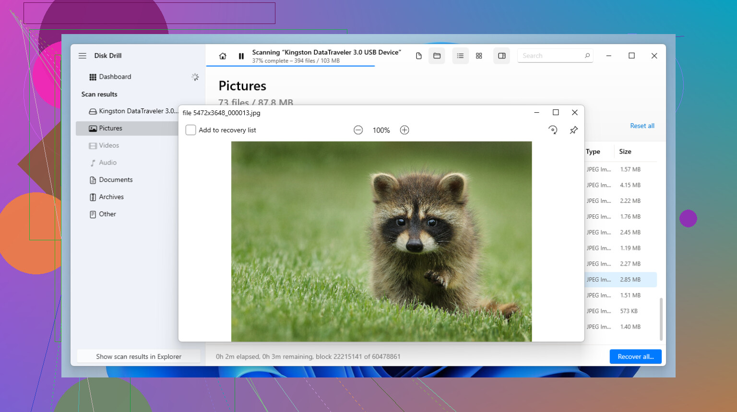Viewport: 737px width, 412px height.
Task: Select the 2.27 MB file row
Action: point(620,264)
